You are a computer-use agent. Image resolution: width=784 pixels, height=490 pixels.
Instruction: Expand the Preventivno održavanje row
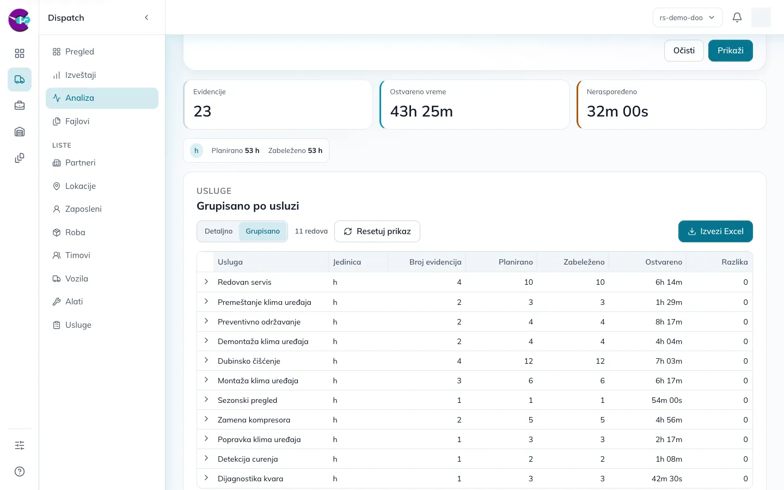[x=206, y=321]
